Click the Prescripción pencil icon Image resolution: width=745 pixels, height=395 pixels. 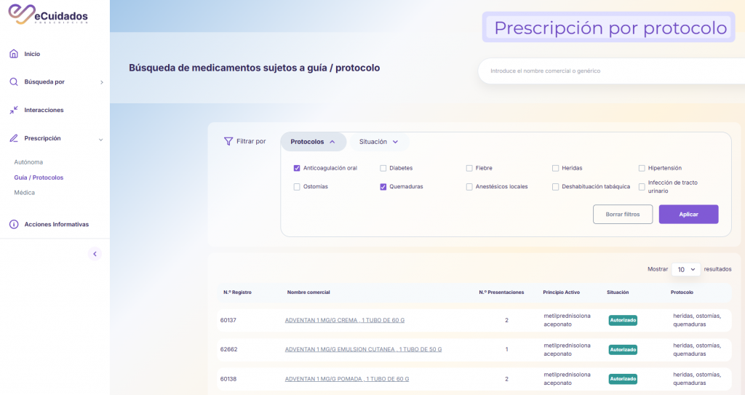point(14,138)
